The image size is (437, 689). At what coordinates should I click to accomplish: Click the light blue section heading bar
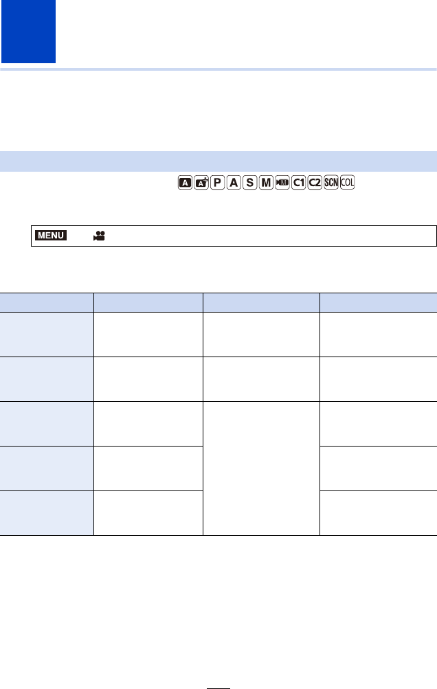pos(218,161)
